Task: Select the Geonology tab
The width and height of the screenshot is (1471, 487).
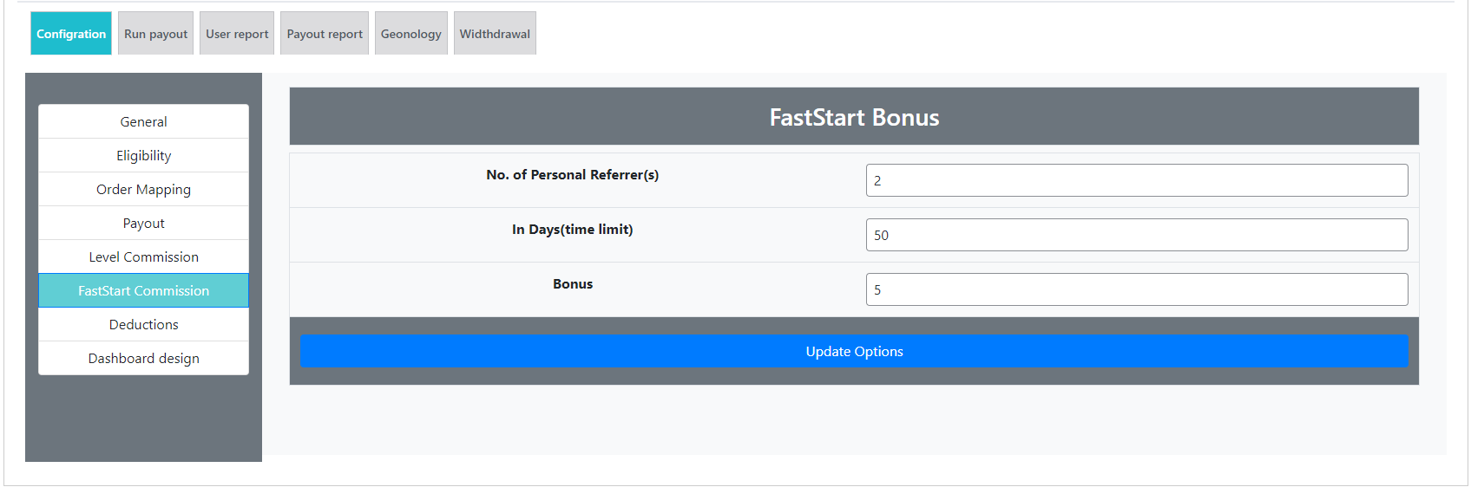Action: pyautogui.click(x=410, y=34)
